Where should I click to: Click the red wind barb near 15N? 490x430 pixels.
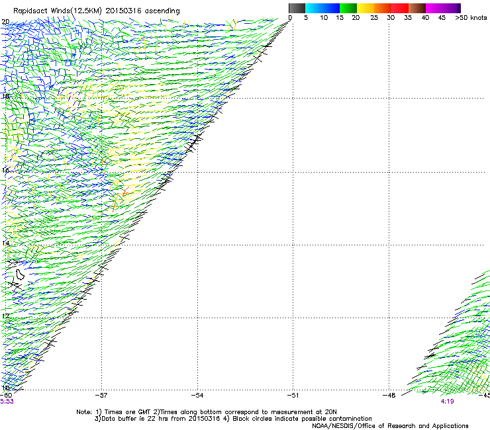[x=125, y=192]
